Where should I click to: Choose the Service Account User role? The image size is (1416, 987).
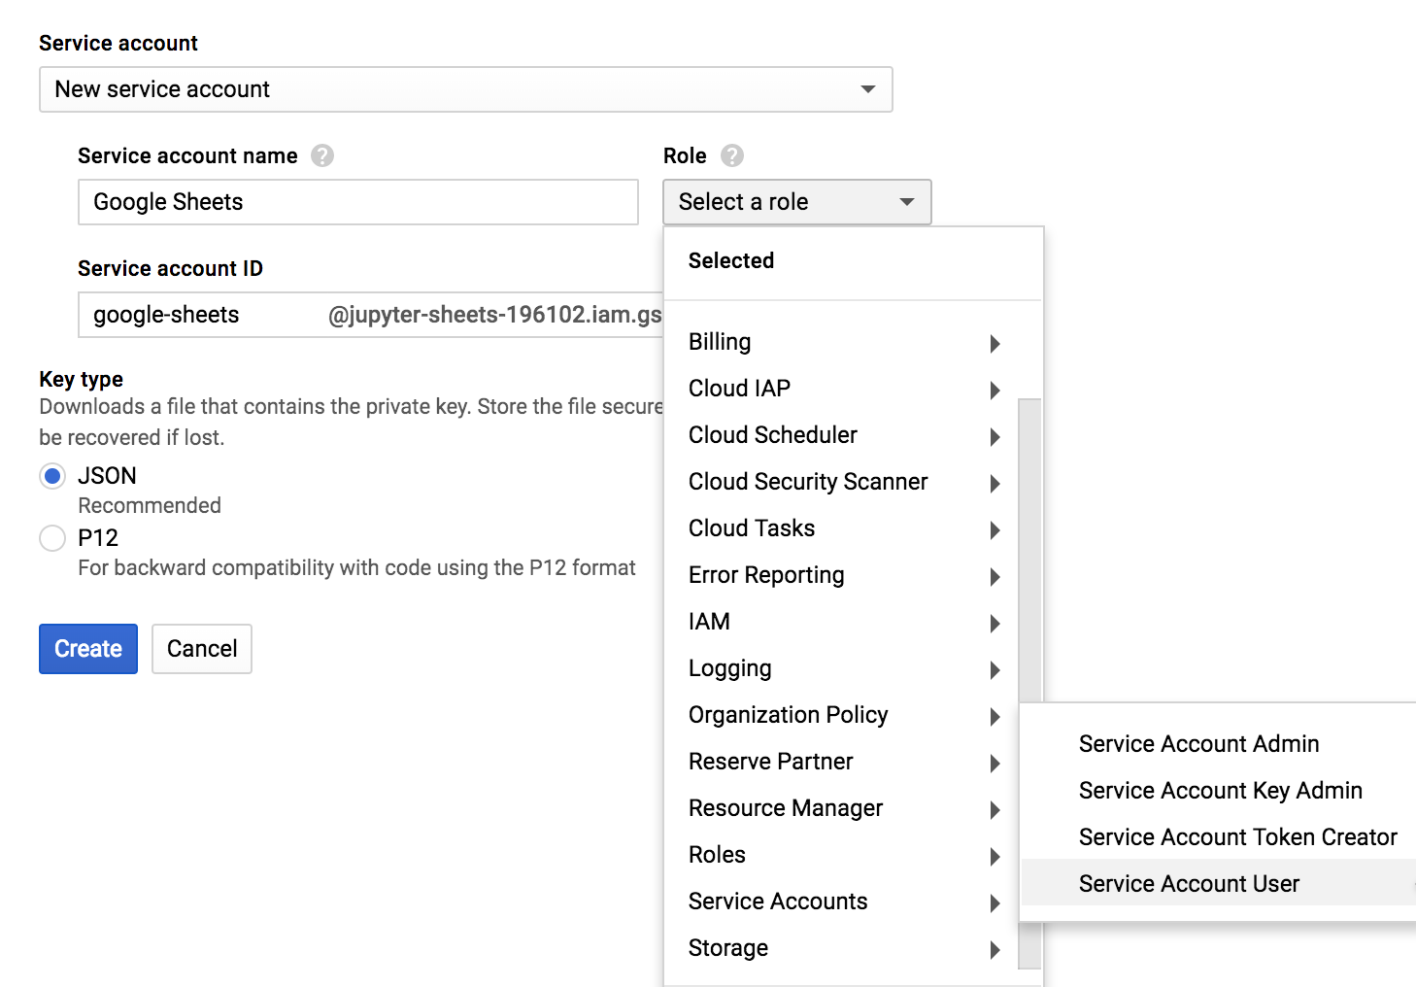[x=1218, y=884]
